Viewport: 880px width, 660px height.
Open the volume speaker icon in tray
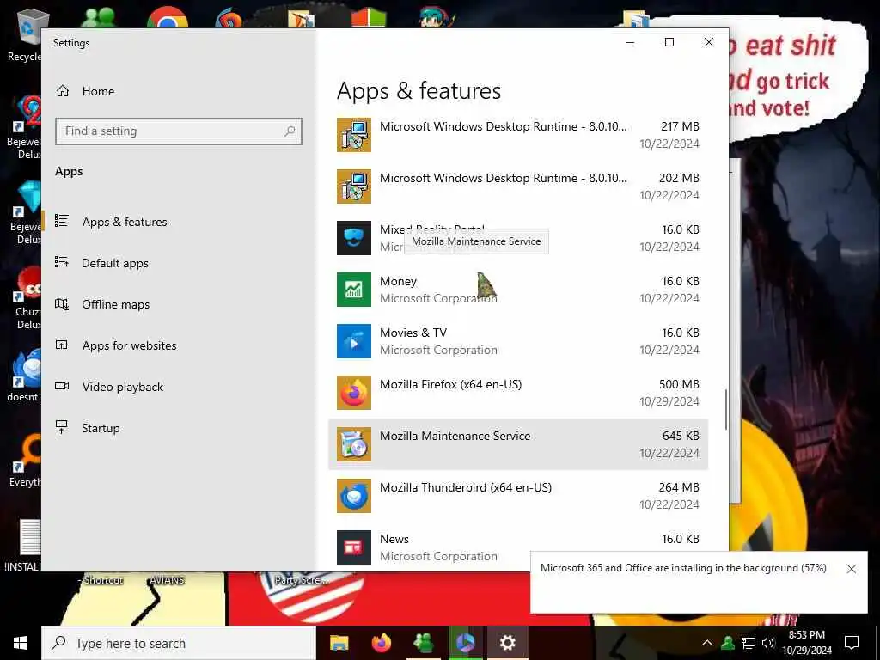click(768, 643)
